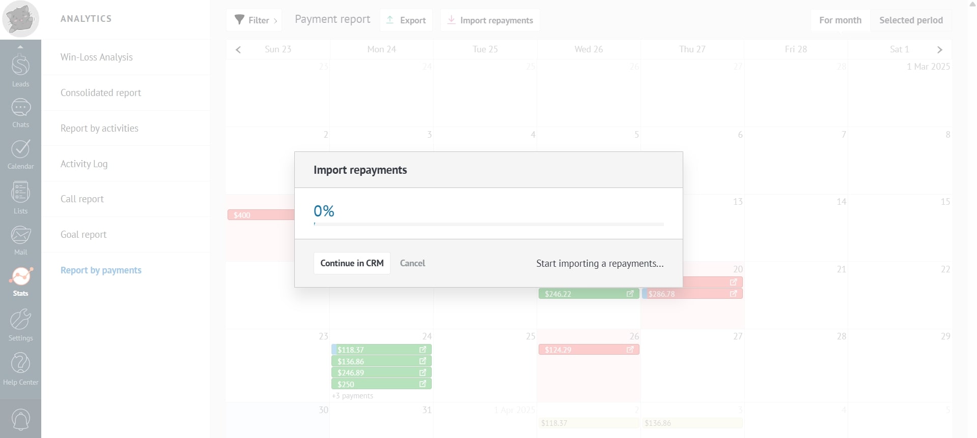Open external link icon on $246.22 payment
The height and width of the screenshot is (438, 977).
click(630, 294)
